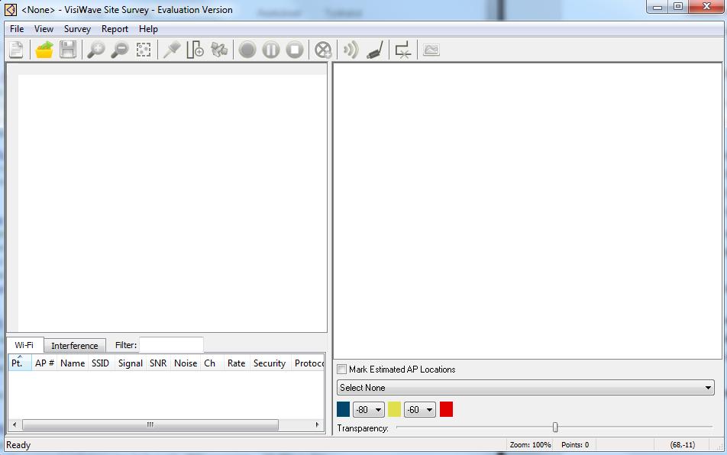Click into the Filter text field
The image size is (727, 455).
click(x=171, y=345)
